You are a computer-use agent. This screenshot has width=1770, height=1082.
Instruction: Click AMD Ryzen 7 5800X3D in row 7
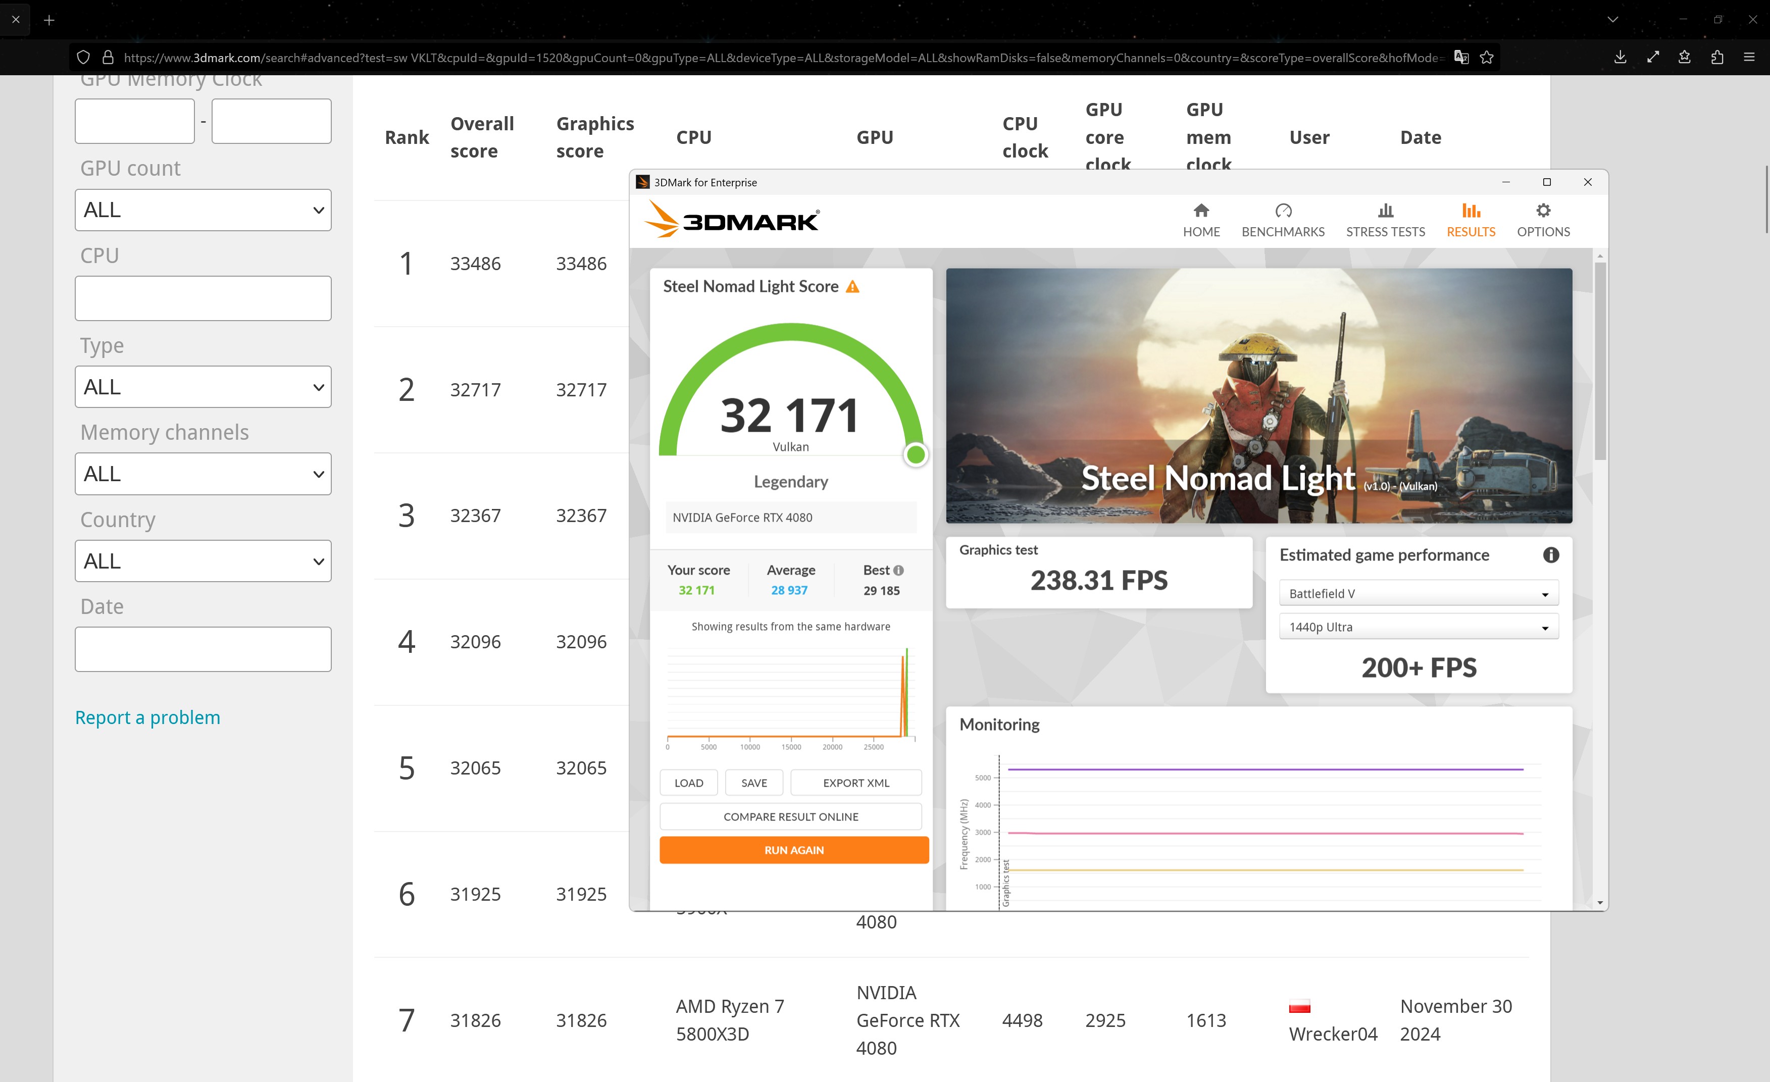[x=730, y=1020]
